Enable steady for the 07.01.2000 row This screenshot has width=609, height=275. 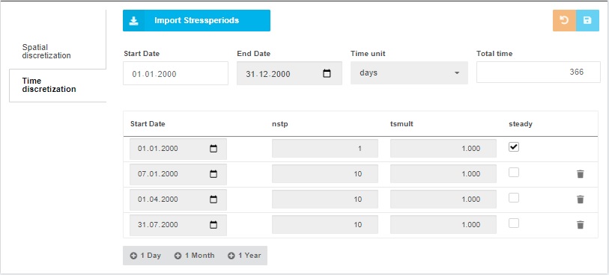point(514,173)
